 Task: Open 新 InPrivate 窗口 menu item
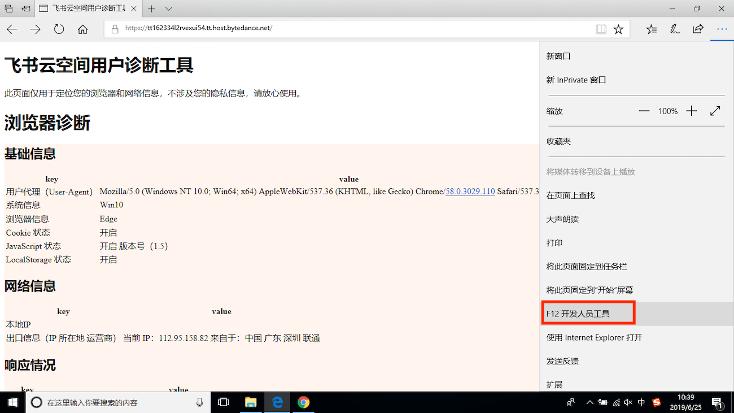coord(637,80)
